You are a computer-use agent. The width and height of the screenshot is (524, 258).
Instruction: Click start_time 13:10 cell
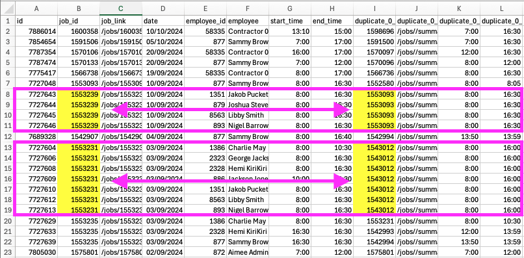pyautogui.click(x=290, y=31)
